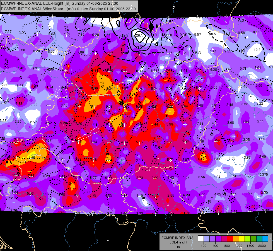Image resolution: width=273 pixels, height=251 pixels.
Task: Click the lime green legend swatch
Action: tap(248, 239)
